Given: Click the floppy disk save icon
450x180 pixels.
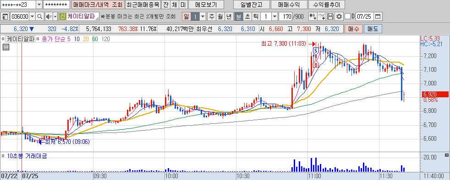Looking at the screenshot, I should coord(330,16).
